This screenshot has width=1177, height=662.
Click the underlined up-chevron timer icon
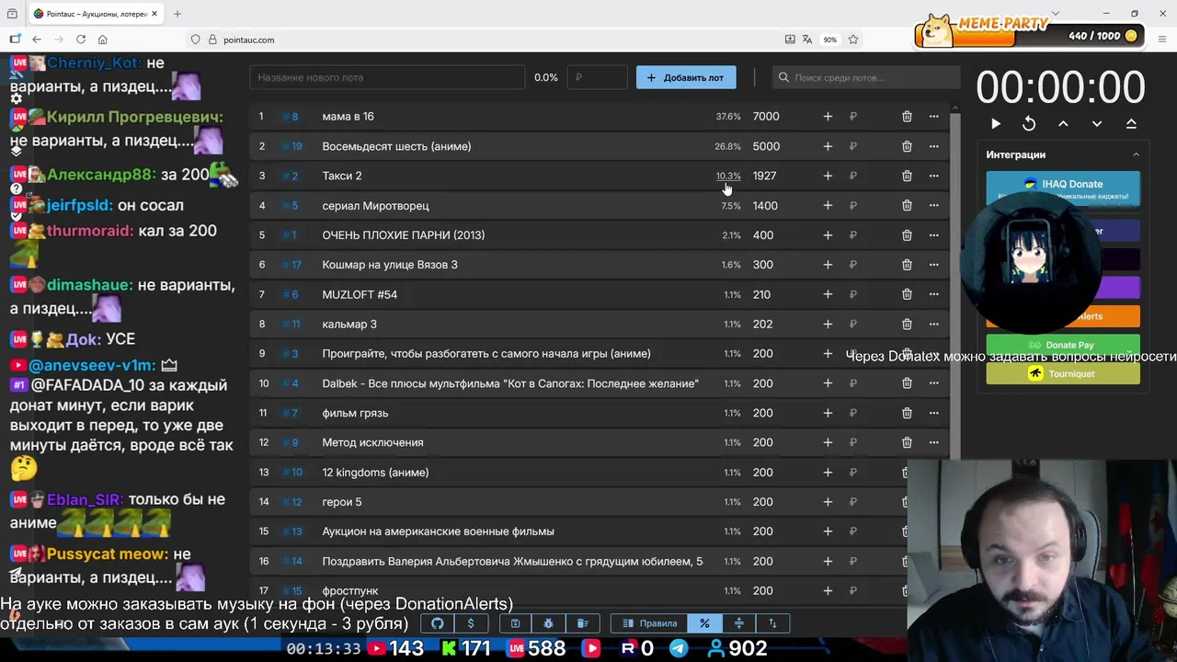(x=1131, y=123)
